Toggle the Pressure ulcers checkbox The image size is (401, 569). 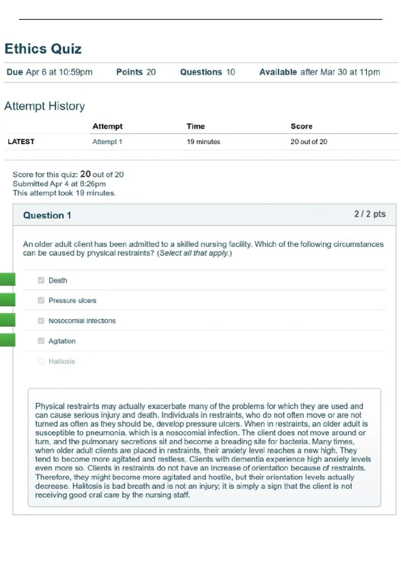point(41,300)
